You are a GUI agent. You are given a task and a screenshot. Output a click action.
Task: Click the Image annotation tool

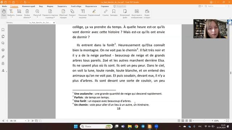tap(137, 13)
